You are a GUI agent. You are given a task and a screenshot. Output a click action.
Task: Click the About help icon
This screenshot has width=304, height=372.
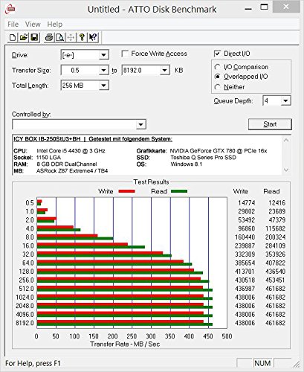point(82,37)
